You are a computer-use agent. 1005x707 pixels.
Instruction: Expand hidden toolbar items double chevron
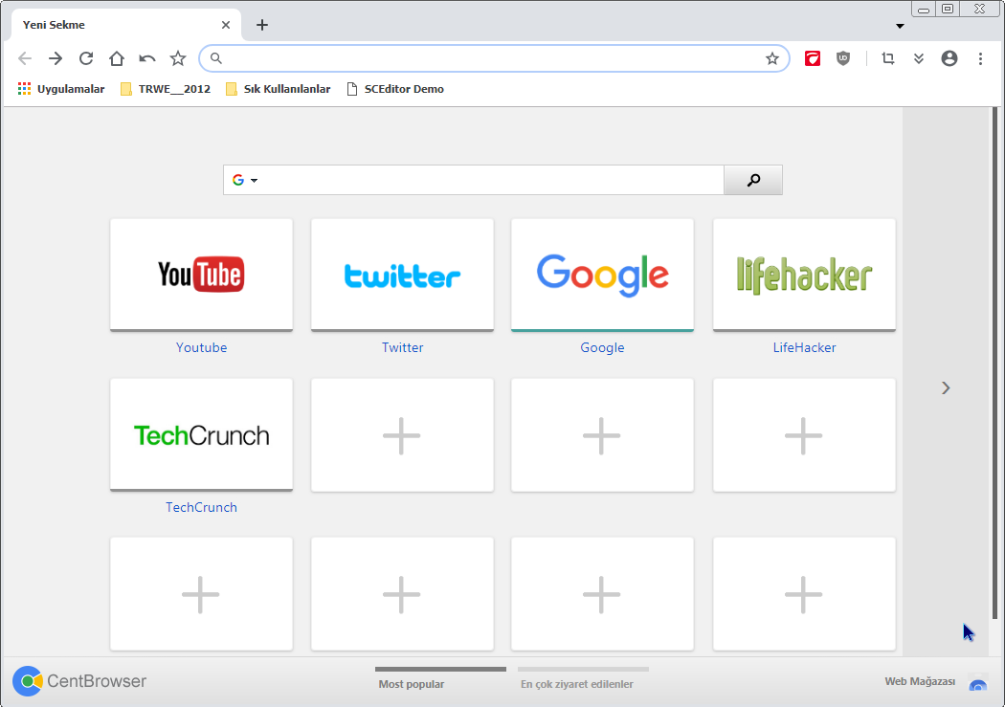[x=919, y=59]
